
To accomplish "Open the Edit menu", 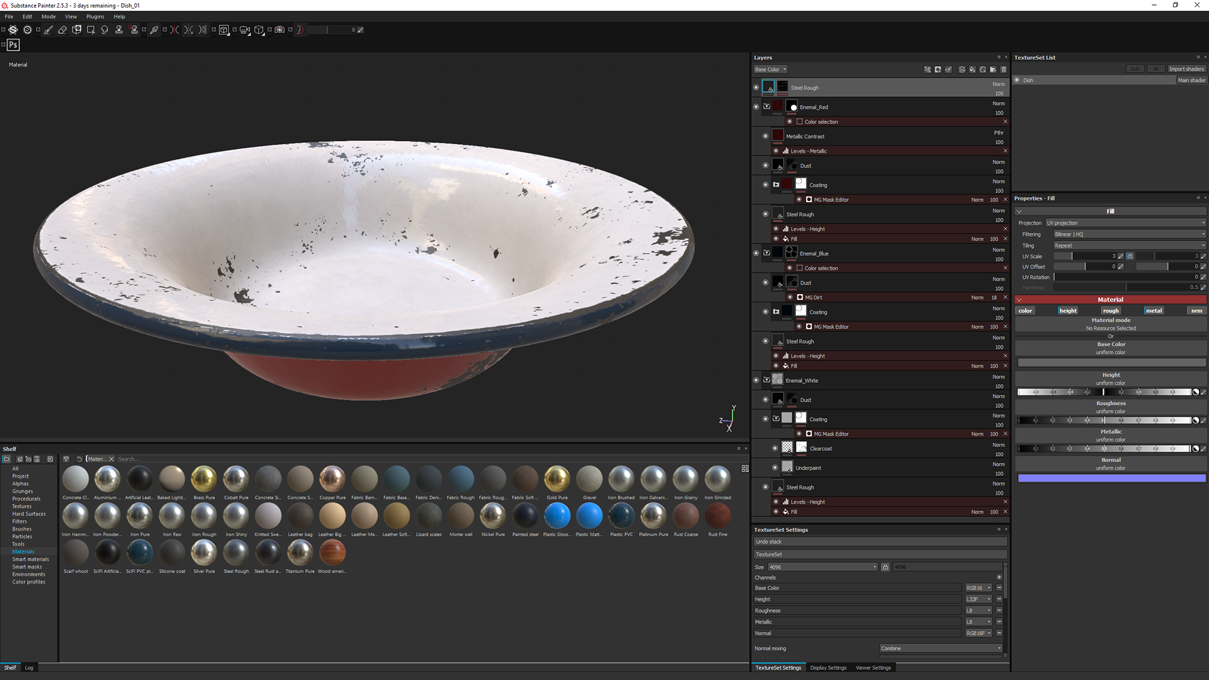I will click(27, 16).
